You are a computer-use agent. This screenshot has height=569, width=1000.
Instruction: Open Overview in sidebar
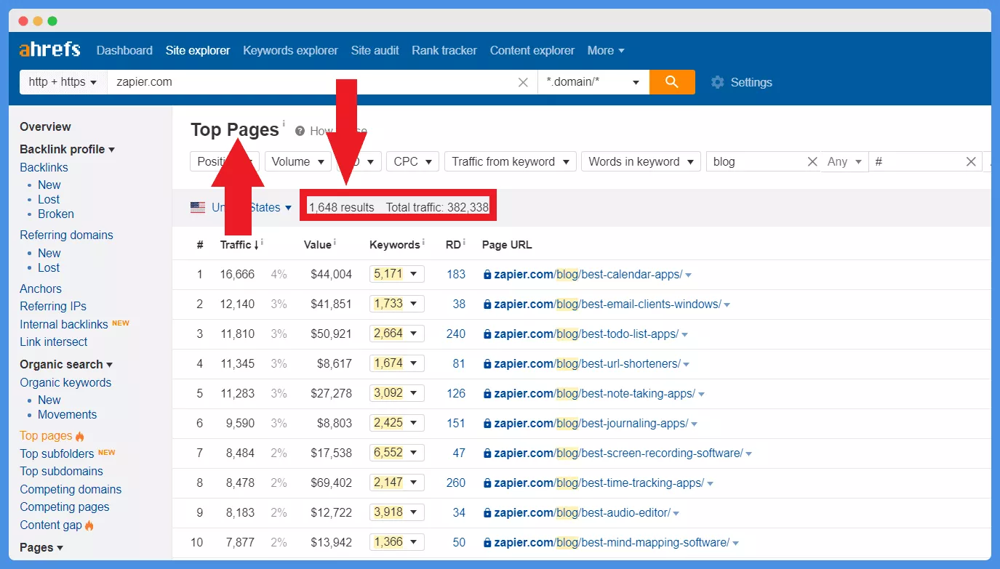[45, 126]
